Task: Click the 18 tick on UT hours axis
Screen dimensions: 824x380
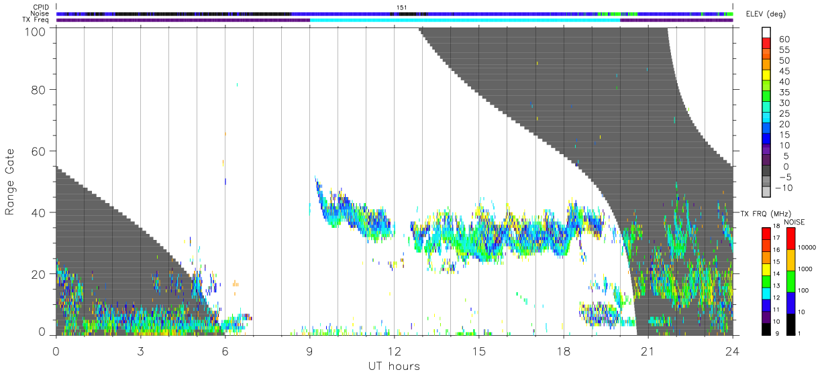Action: [x=563, y=351]
